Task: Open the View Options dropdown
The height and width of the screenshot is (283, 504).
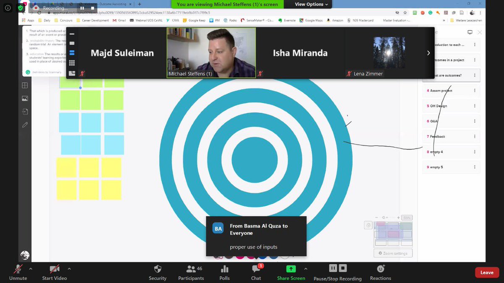Action: [x=311, y=4]
